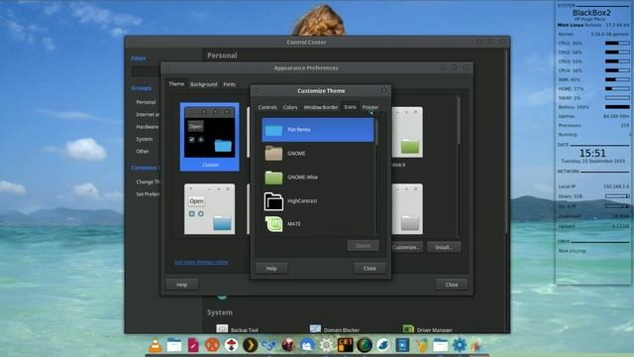Click Close in Appearance Preferences window
The width and height of the screenshot is (634, 357).
click(x=452, y=285)
